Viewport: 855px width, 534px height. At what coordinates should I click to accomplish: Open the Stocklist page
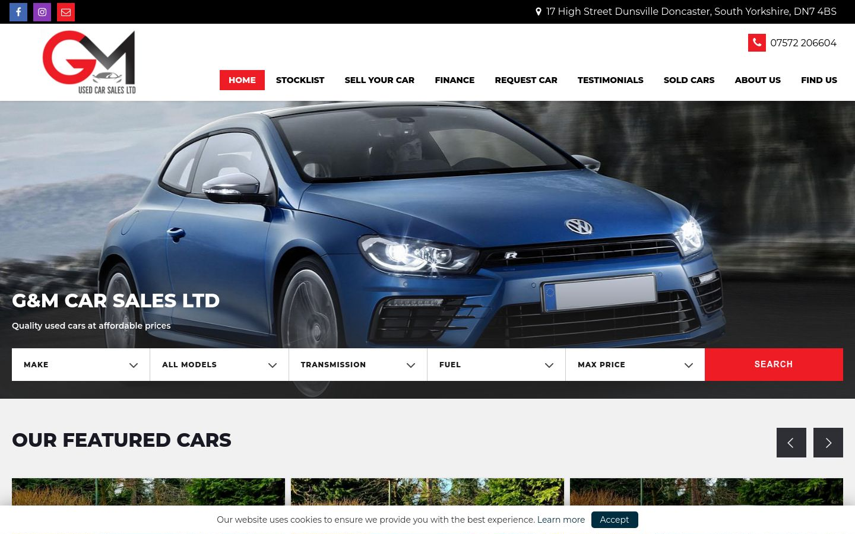[x=300, y=80]
